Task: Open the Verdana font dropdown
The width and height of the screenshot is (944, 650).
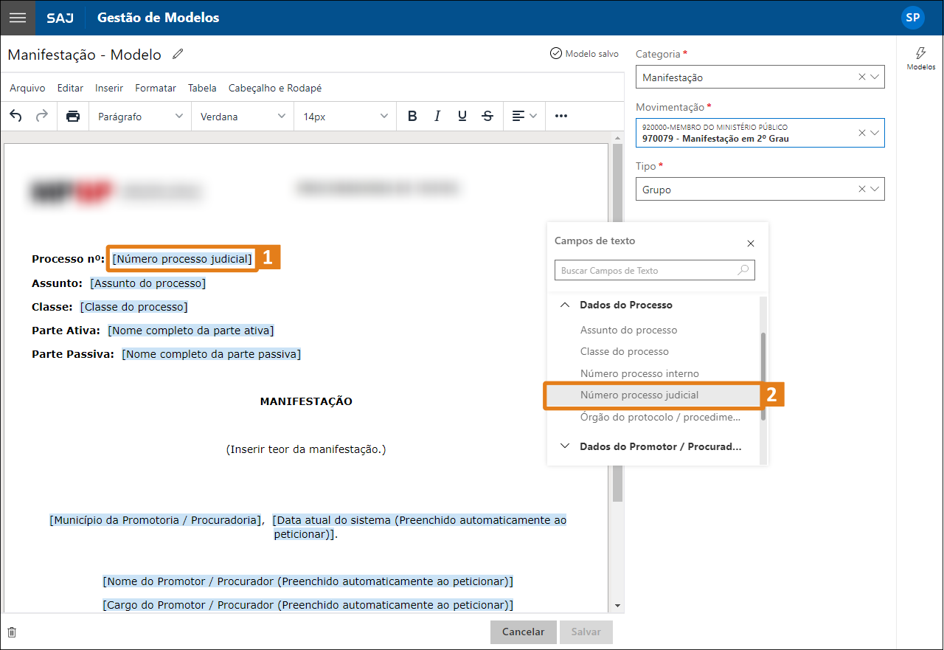Action: point(243,117)
